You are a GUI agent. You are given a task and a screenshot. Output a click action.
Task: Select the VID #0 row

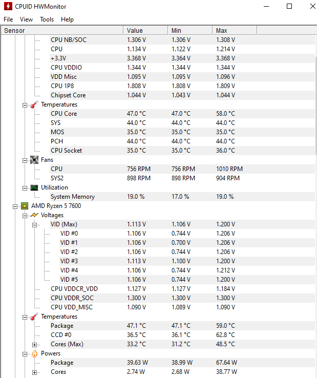[187, 234]
